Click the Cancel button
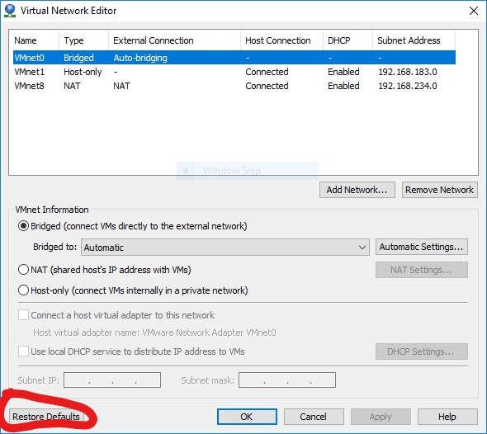The height and width of the screenshot is (434, 487). [314, 417]
